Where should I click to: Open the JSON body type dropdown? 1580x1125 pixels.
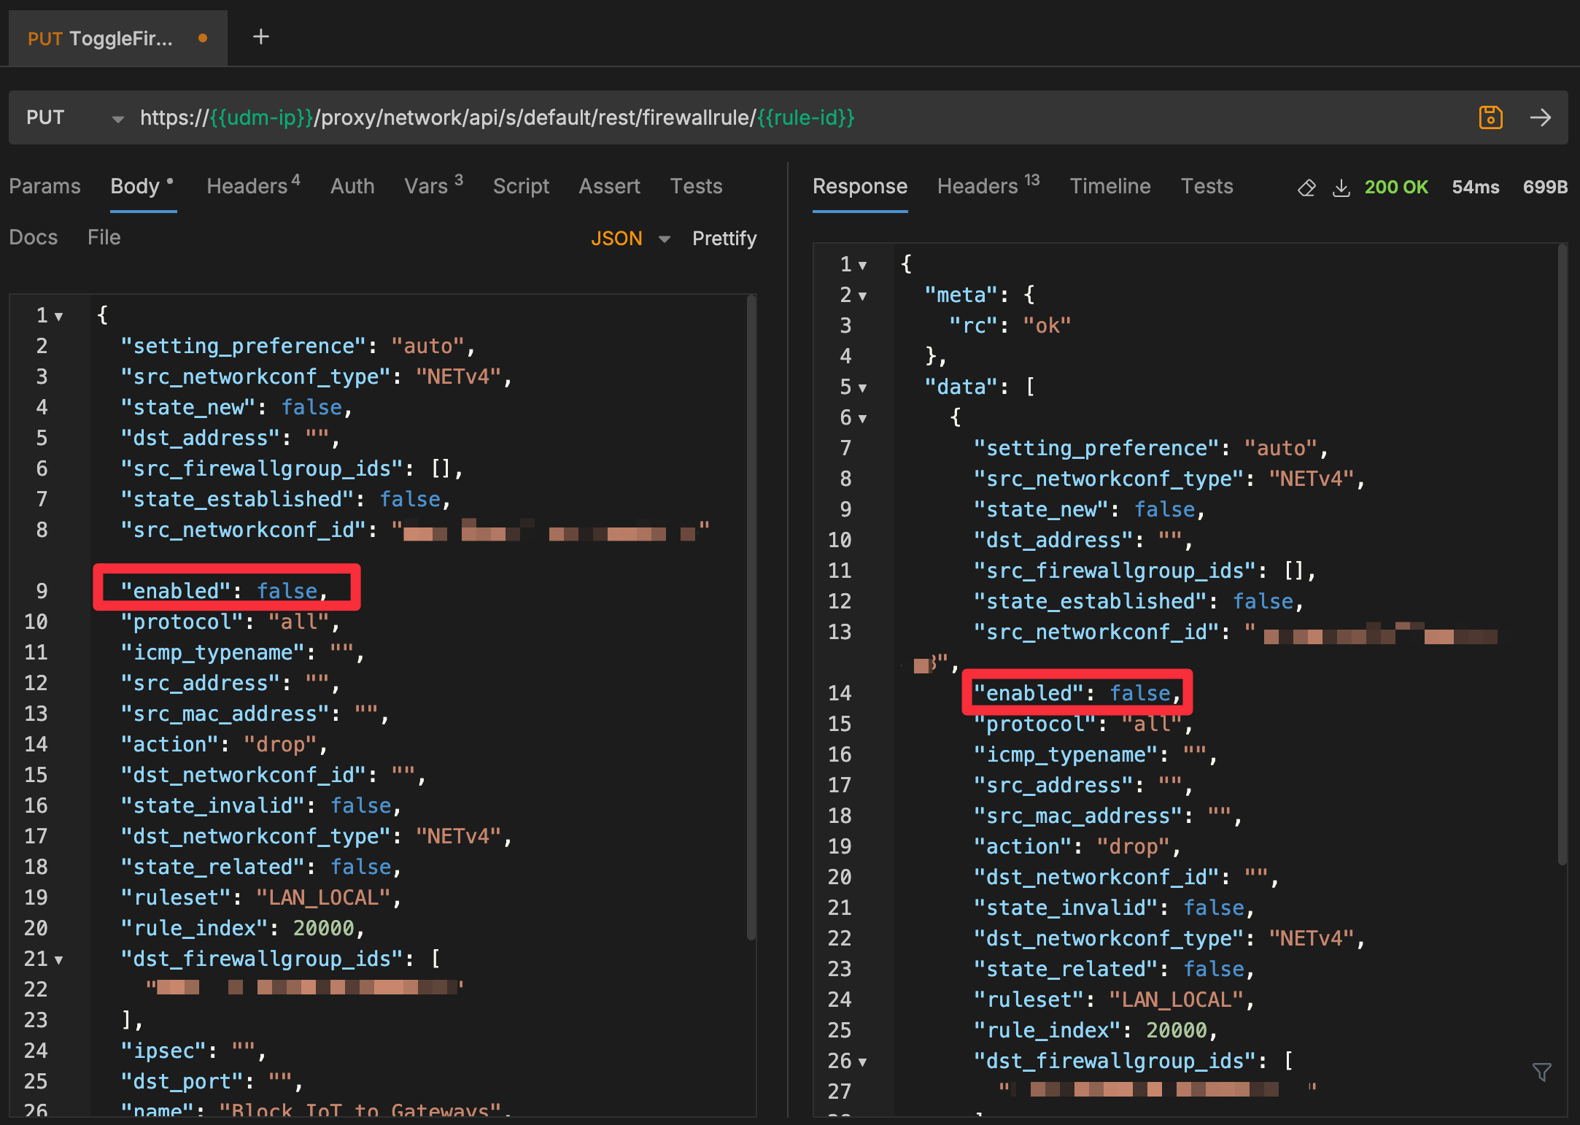point(664,239)
